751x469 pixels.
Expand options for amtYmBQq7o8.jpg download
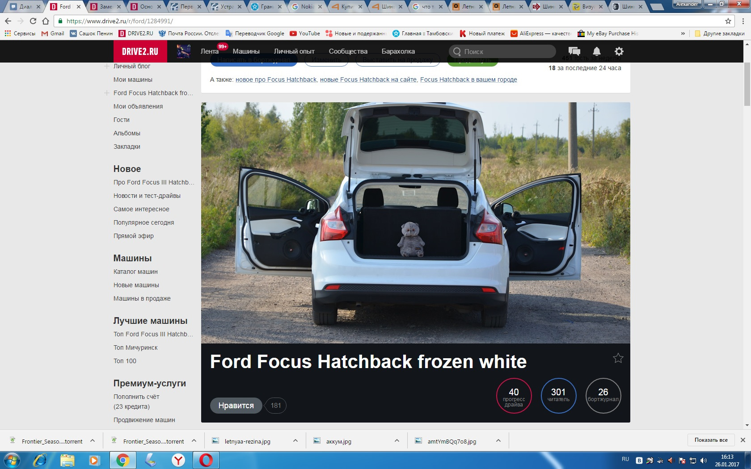[x=498, y=441]
